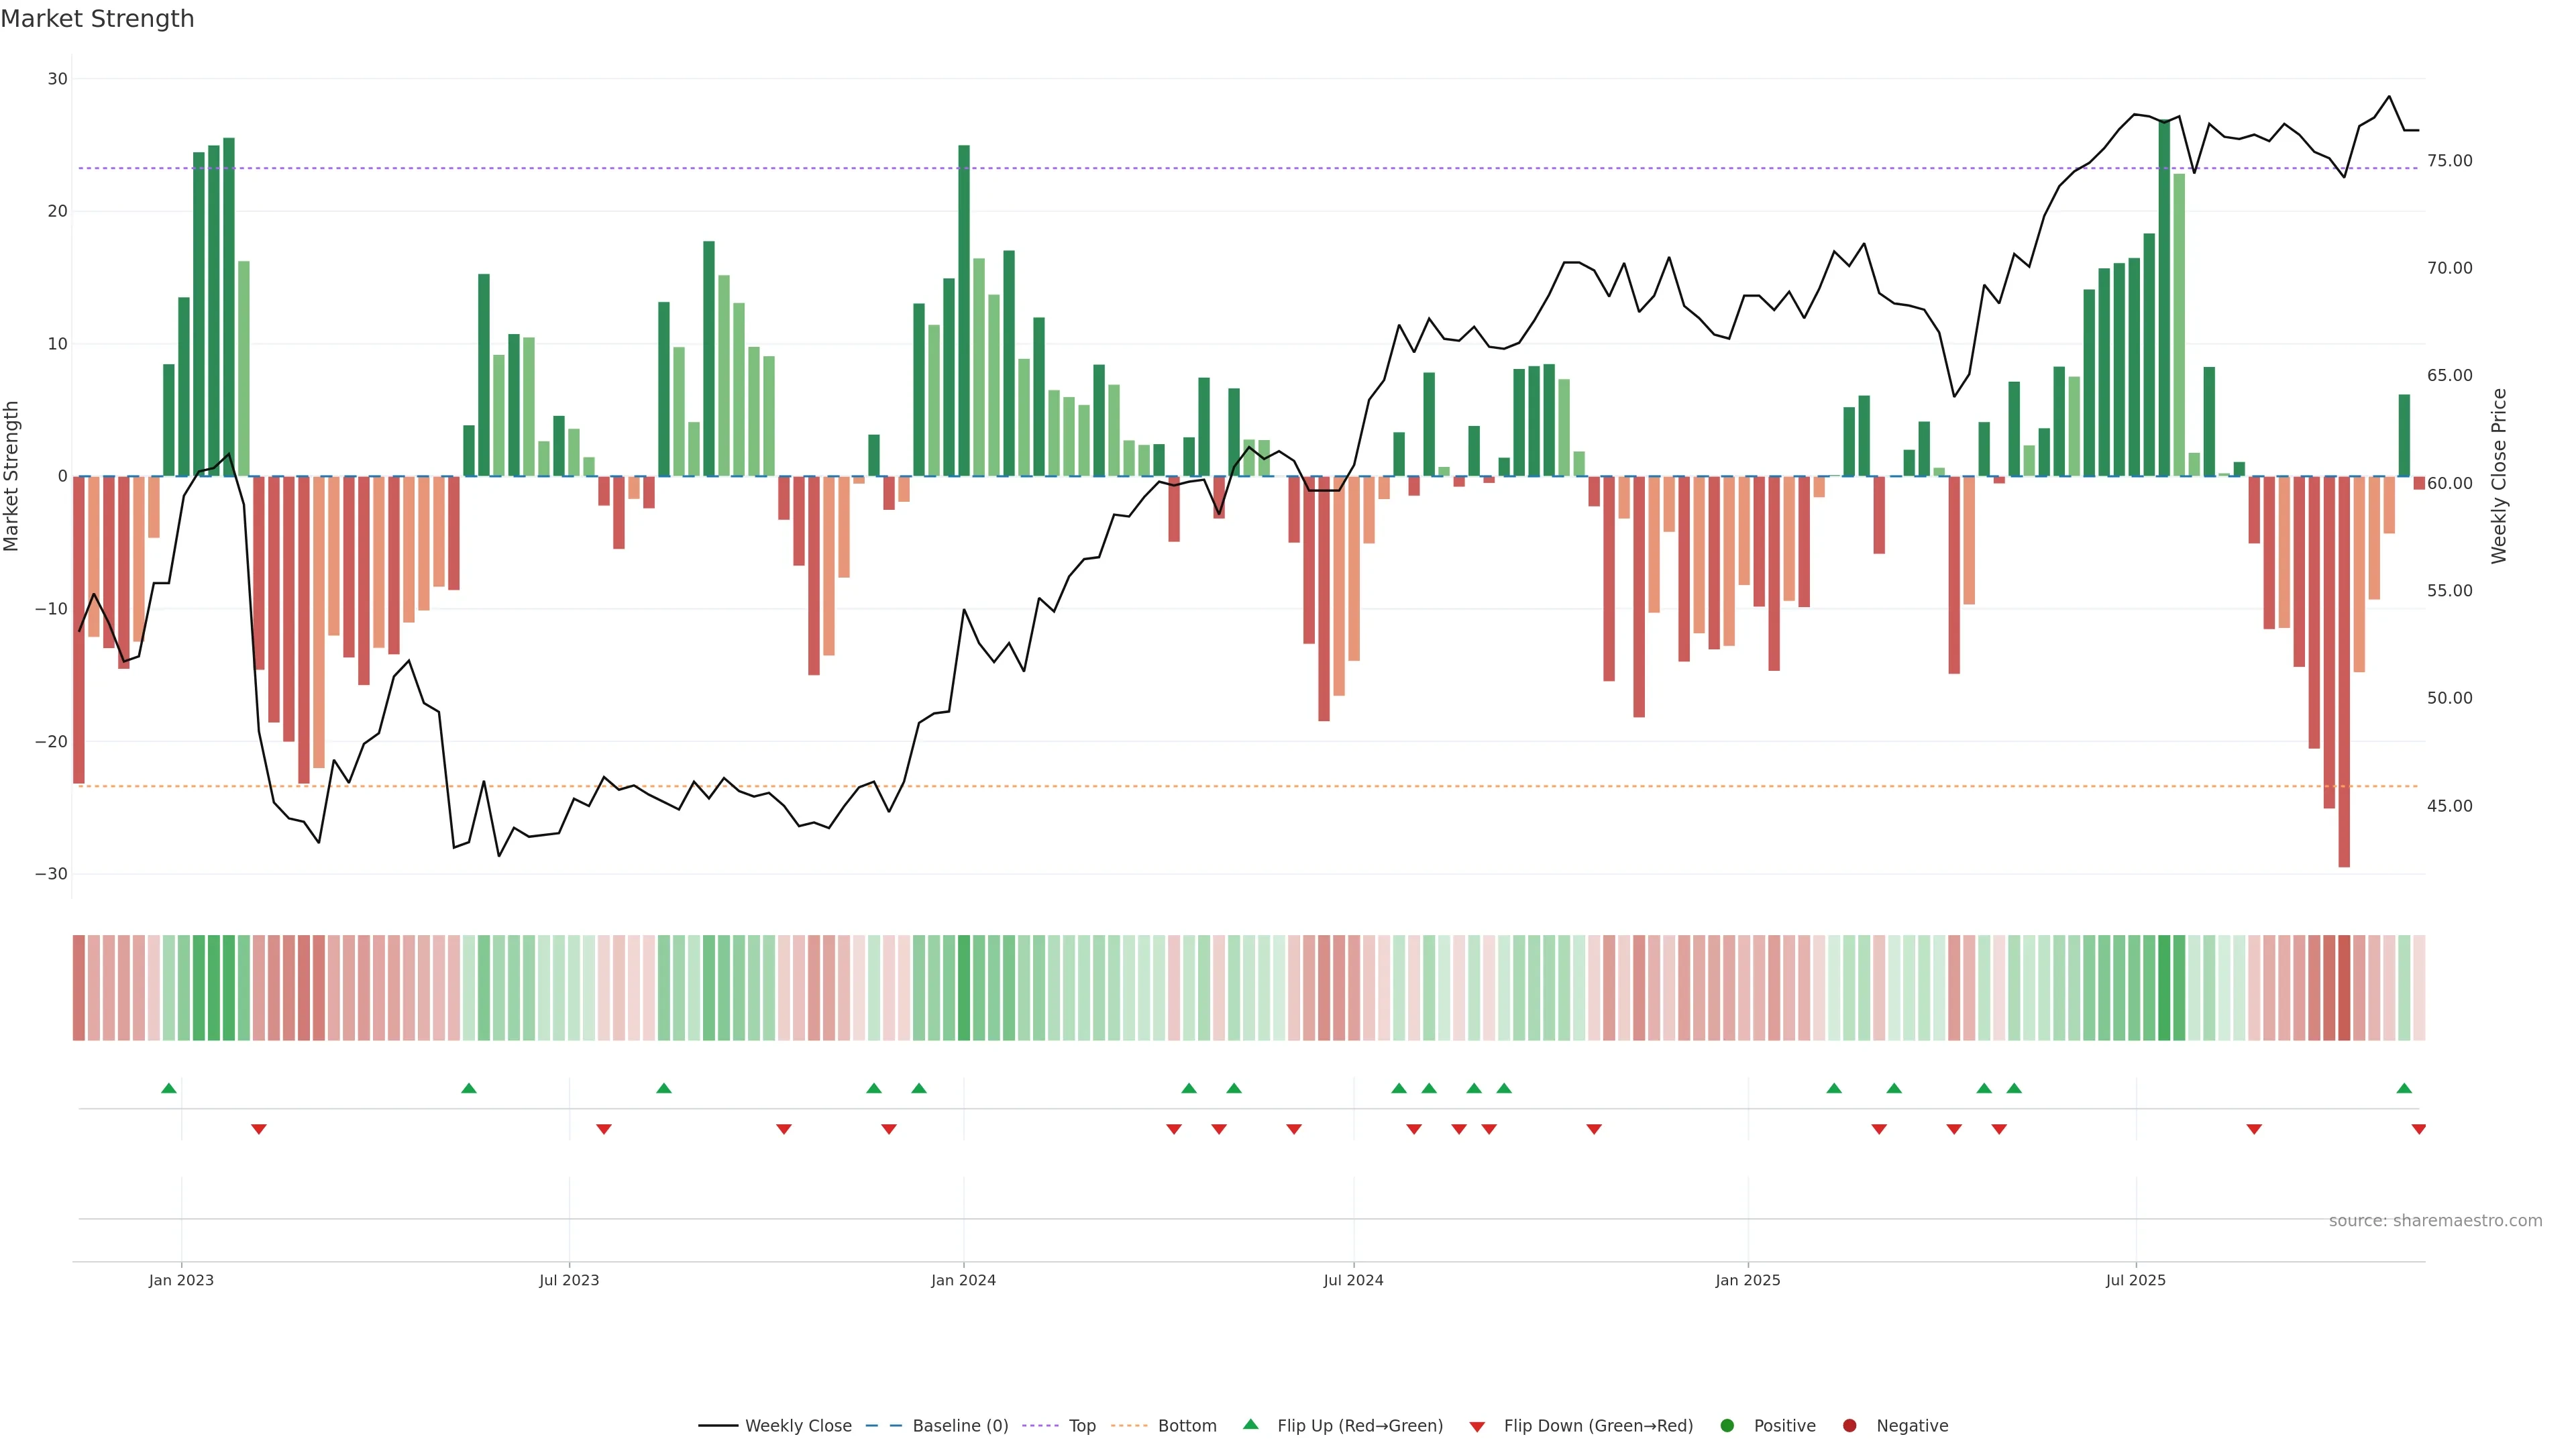Click the first red cell of the heatmap strip
Image resolution: width=2576 pixels, height=1449 pixels.
(x=78, y=987)
